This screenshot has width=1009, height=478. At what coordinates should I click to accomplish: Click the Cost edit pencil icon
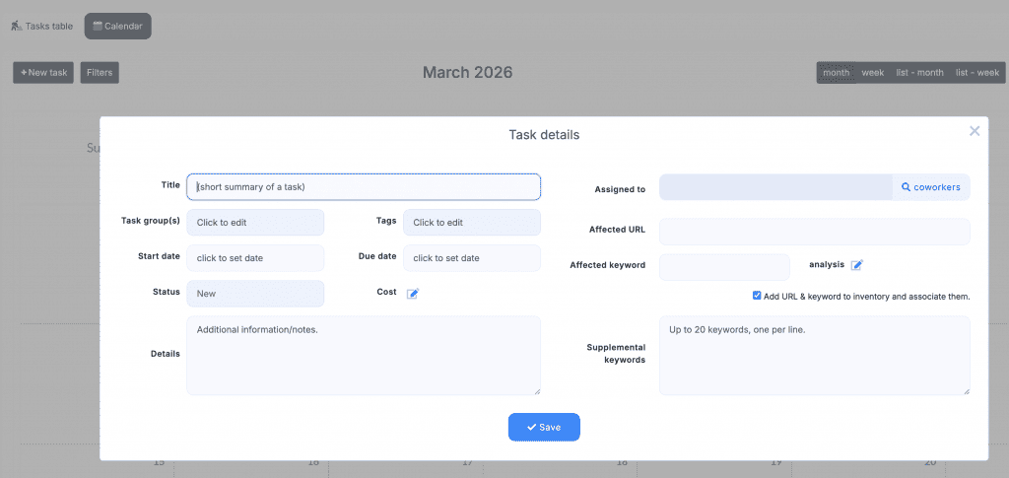[413, 294]
